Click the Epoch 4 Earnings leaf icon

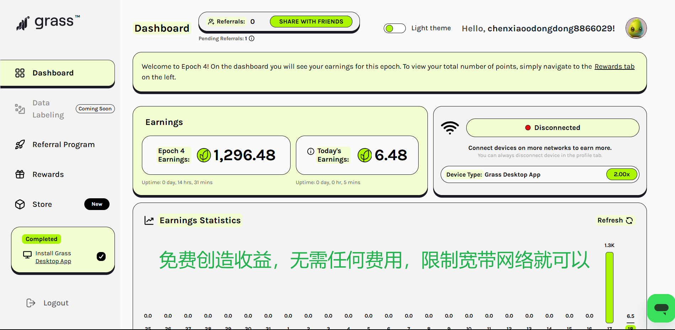pyautogui.click(x=204, y=155)
